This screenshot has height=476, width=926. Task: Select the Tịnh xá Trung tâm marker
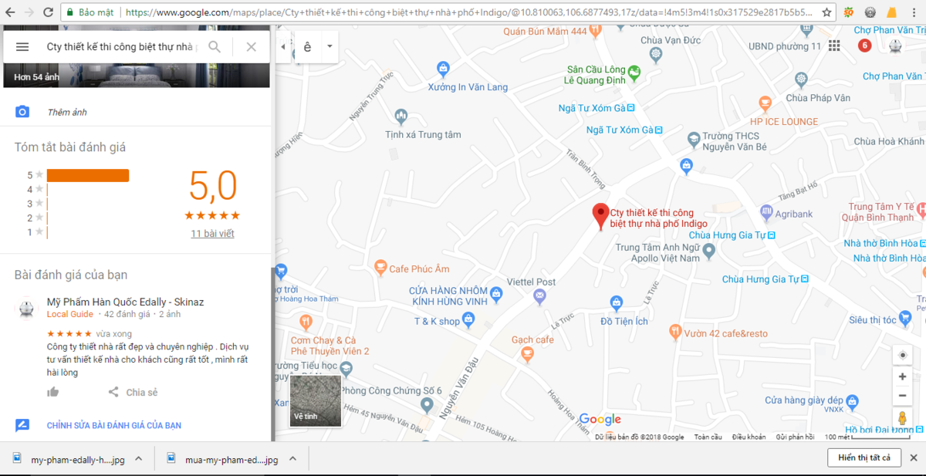[400, 116]
